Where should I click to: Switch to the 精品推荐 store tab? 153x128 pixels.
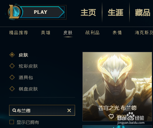pyautogui.click(x=19, y=33)
